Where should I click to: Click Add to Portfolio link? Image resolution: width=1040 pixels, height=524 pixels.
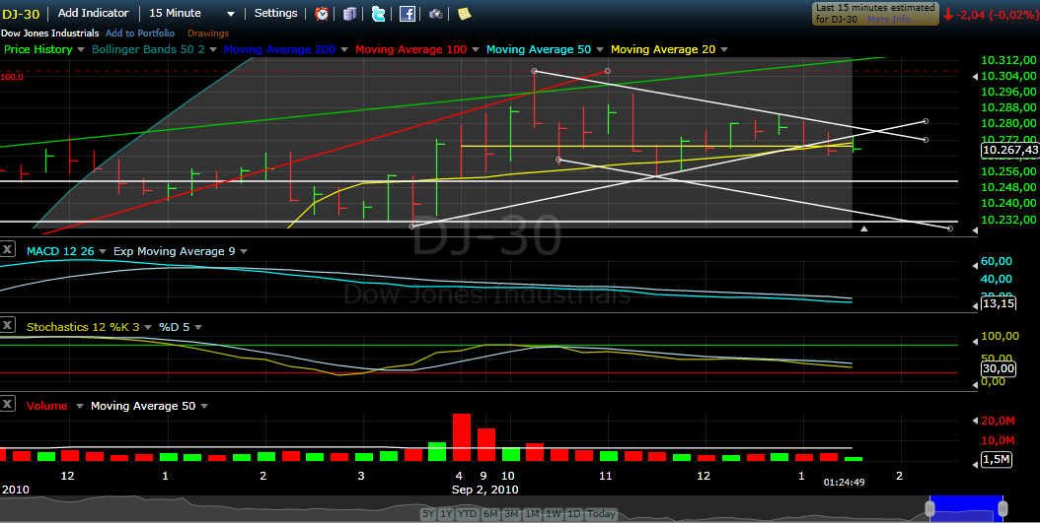click(140, 33)
